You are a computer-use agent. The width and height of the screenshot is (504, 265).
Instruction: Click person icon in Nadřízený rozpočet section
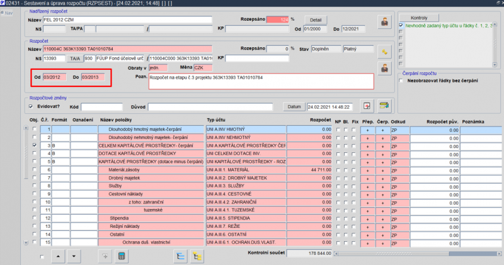(384, 22)
